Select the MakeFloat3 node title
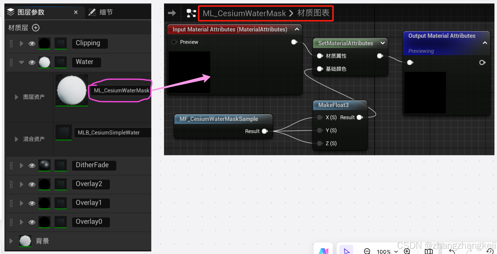 coord(333,105)
